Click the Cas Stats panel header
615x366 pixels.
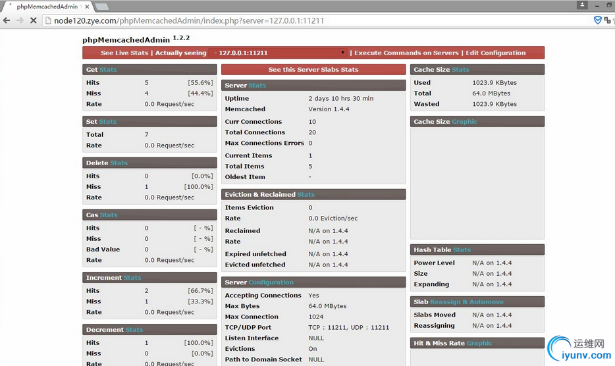click(x=149, y=215)
